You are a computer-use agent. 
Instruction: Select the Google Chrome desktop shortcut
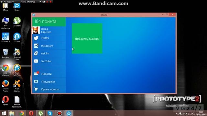tap(5, 70)
